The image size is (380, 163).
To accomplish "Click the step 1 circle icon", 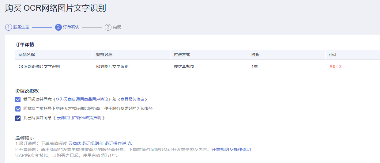I will (x=8, y=27).
